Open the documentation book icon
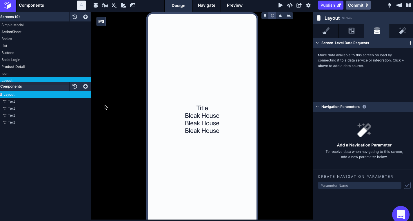This screenshot has height=221, width=413. coord(408,5)
